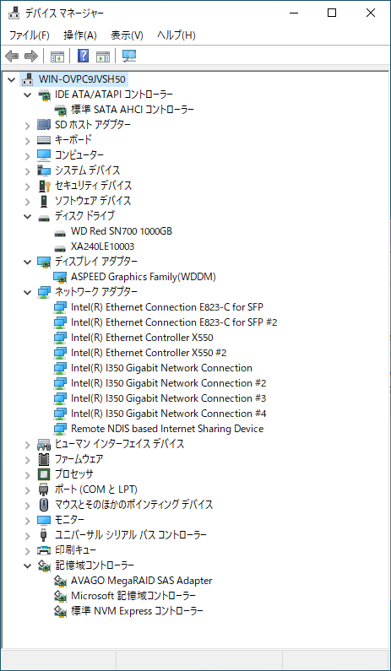Expand the SD ホスト アダプター node
391x671 pixels.
click(28, 126)
